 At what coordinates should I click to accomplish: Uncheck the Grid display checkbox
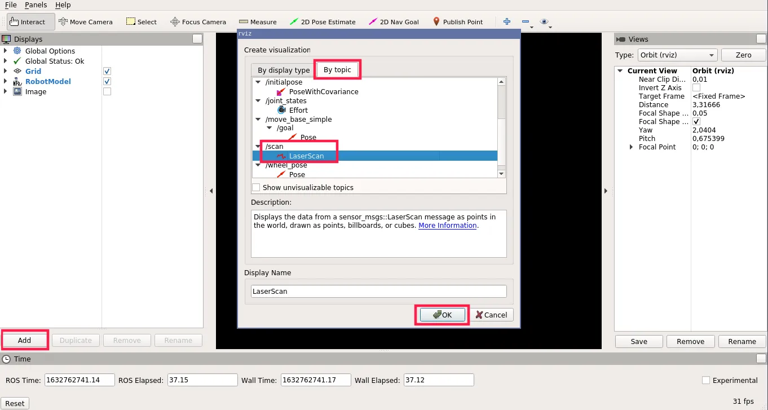107,71
